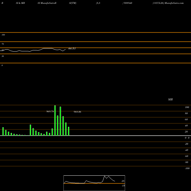This screenshot has height=191, width=191.
Task: Click the MR axis label -40
Action: click(186, 150)
